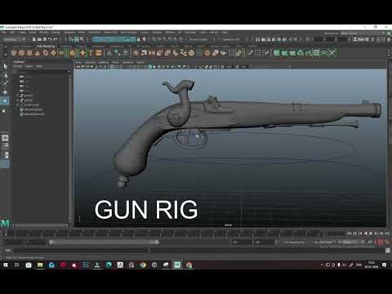Open File Explorer from the taskbar
392x294 pixels.
(x=40, y=265)
